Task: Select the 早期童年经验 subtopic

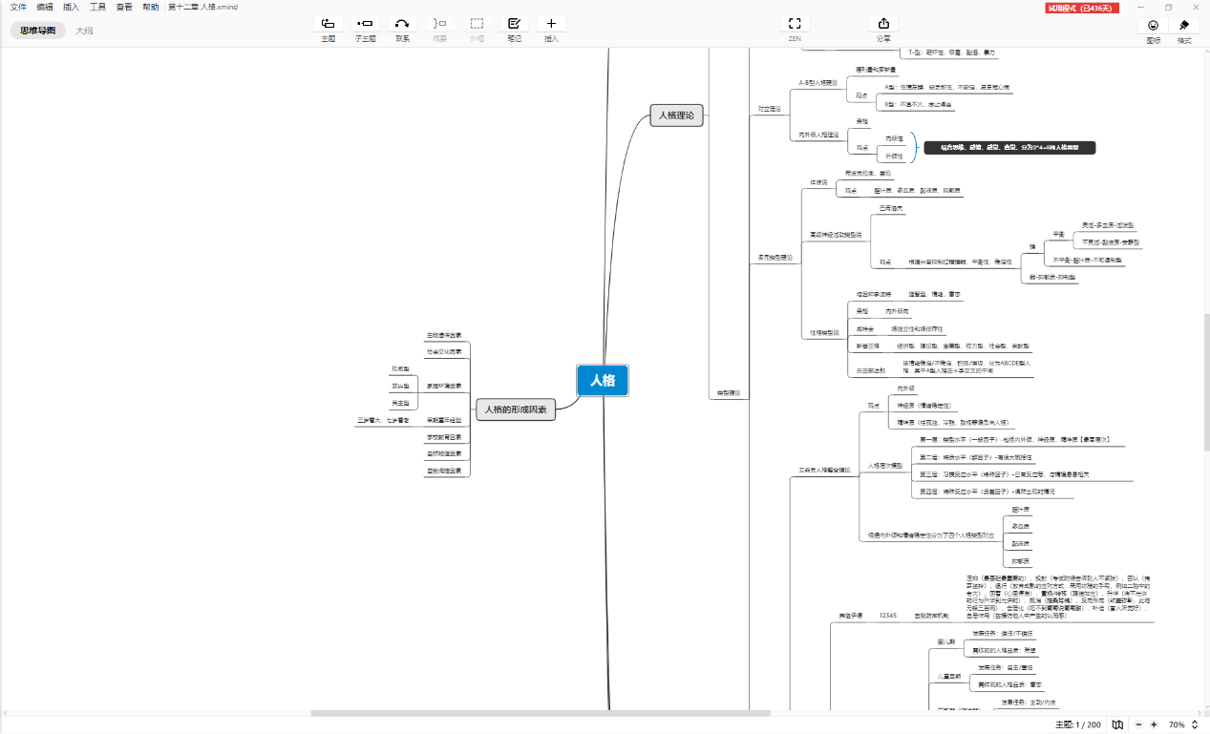Action: pyautogui.click(x=444, y=420)
